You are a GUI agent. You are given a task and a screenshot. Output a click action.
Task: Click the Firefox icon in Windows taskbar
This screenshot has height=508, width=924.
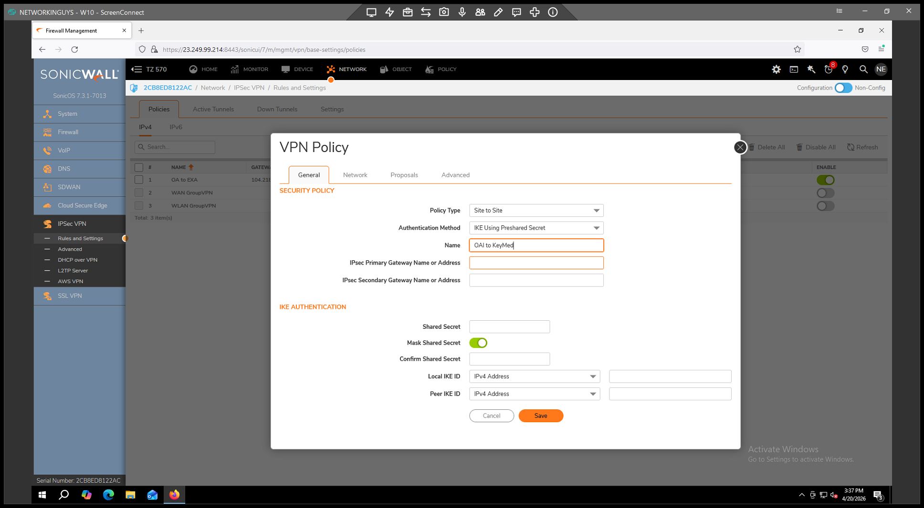tap(174, 495)
